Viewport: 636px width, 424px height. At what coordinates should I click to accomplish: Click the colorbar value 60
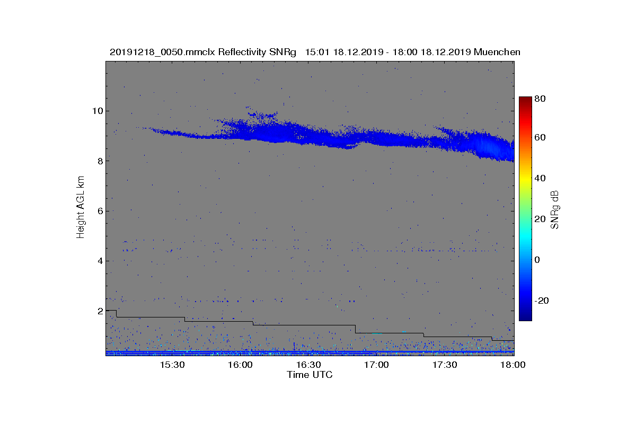(x=541, y=138)
